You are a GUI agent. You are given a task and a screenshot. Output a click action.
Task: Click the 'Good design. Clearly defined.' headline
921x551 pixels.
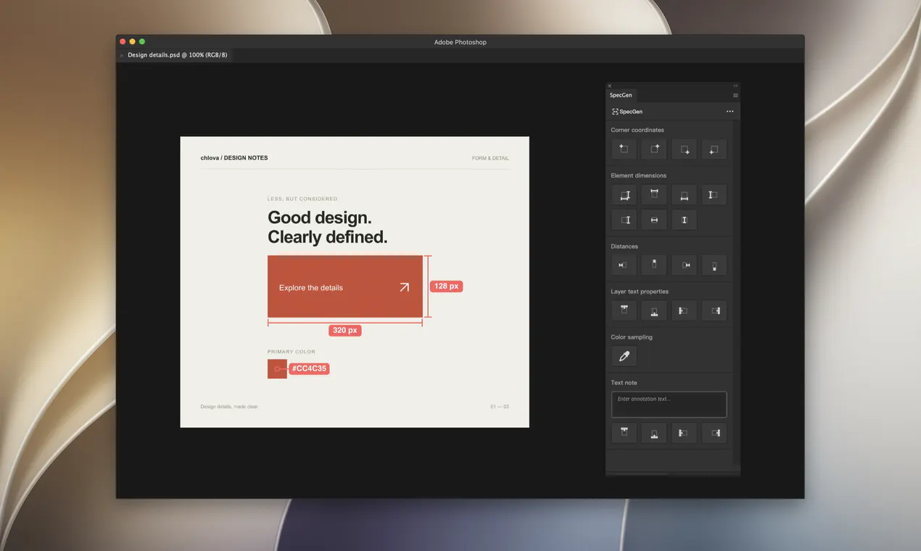(328, 227)
